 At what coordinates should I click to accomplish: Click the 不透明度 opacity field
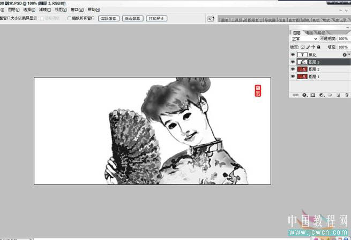point(343,39)
